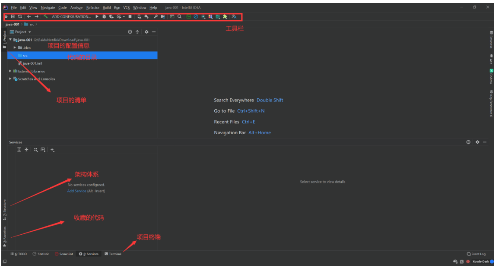Click Collapse All in the Services toolbar
The height and width of the screenshot is (271, 502).
pyautogui.click(x=27, y=149)
